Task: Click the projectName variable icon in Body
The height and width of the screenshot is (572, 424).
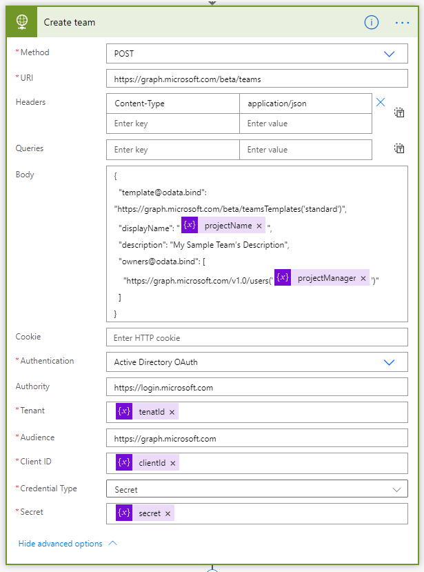Action: click(x=190, y=225)
